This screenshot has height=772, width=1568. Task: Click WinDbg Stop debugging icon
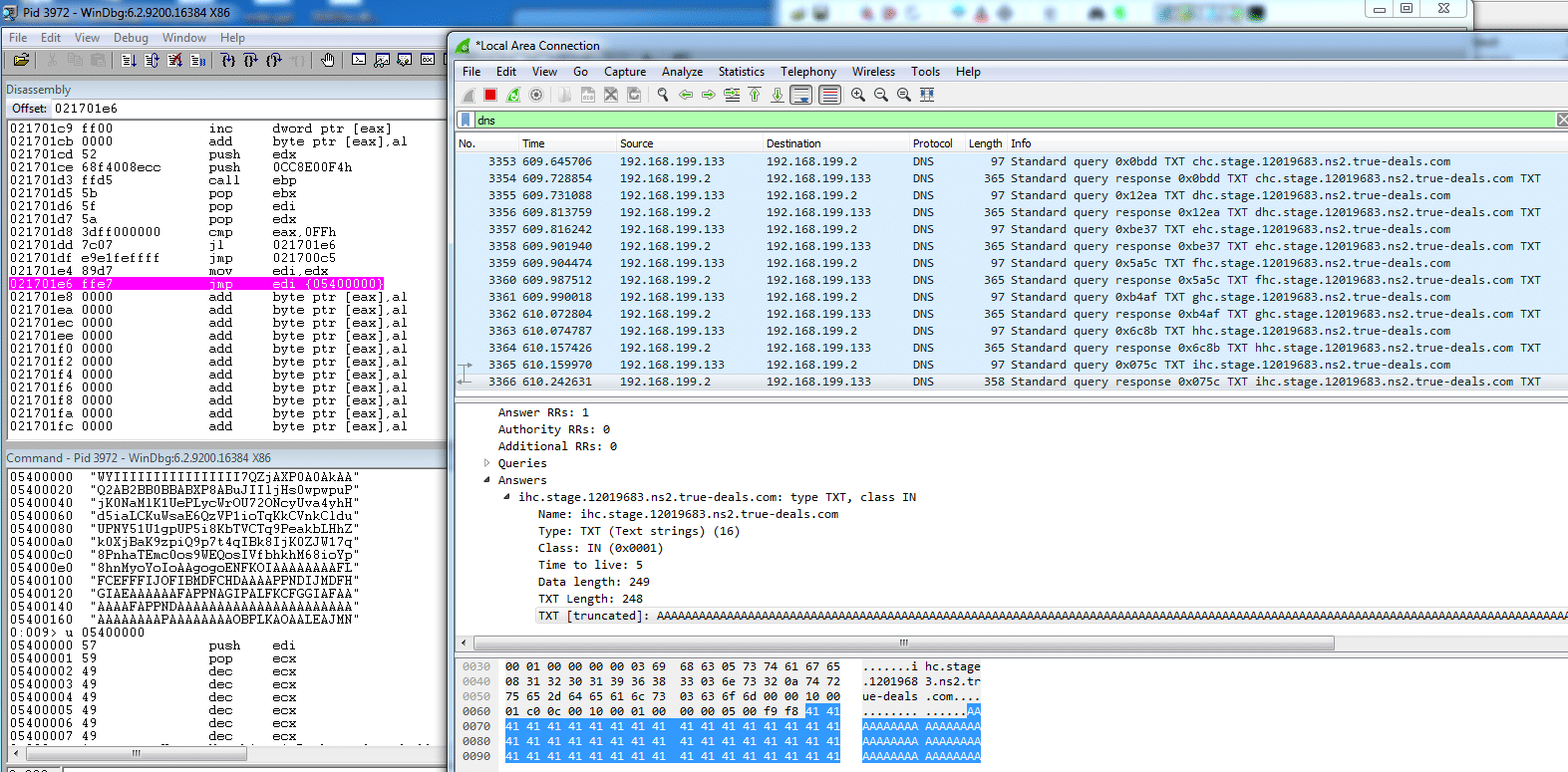click(174, 60)
